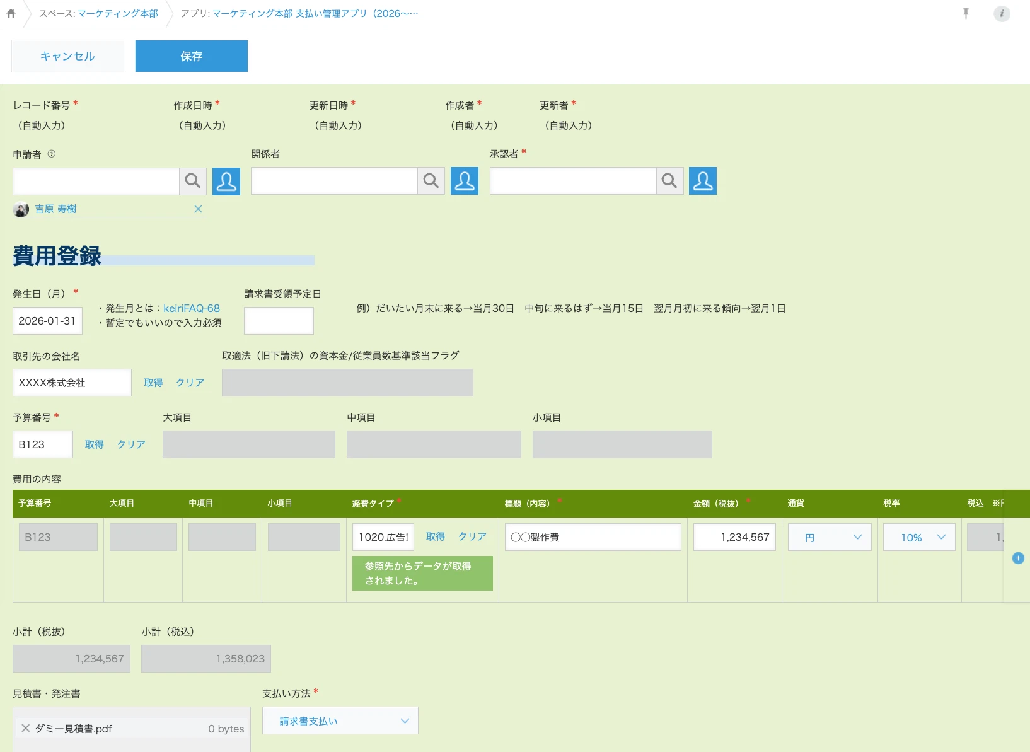Remove 吉原 寿樹 from 申請者
This screenshot has width=1030, height=752.
coord(198,209)
